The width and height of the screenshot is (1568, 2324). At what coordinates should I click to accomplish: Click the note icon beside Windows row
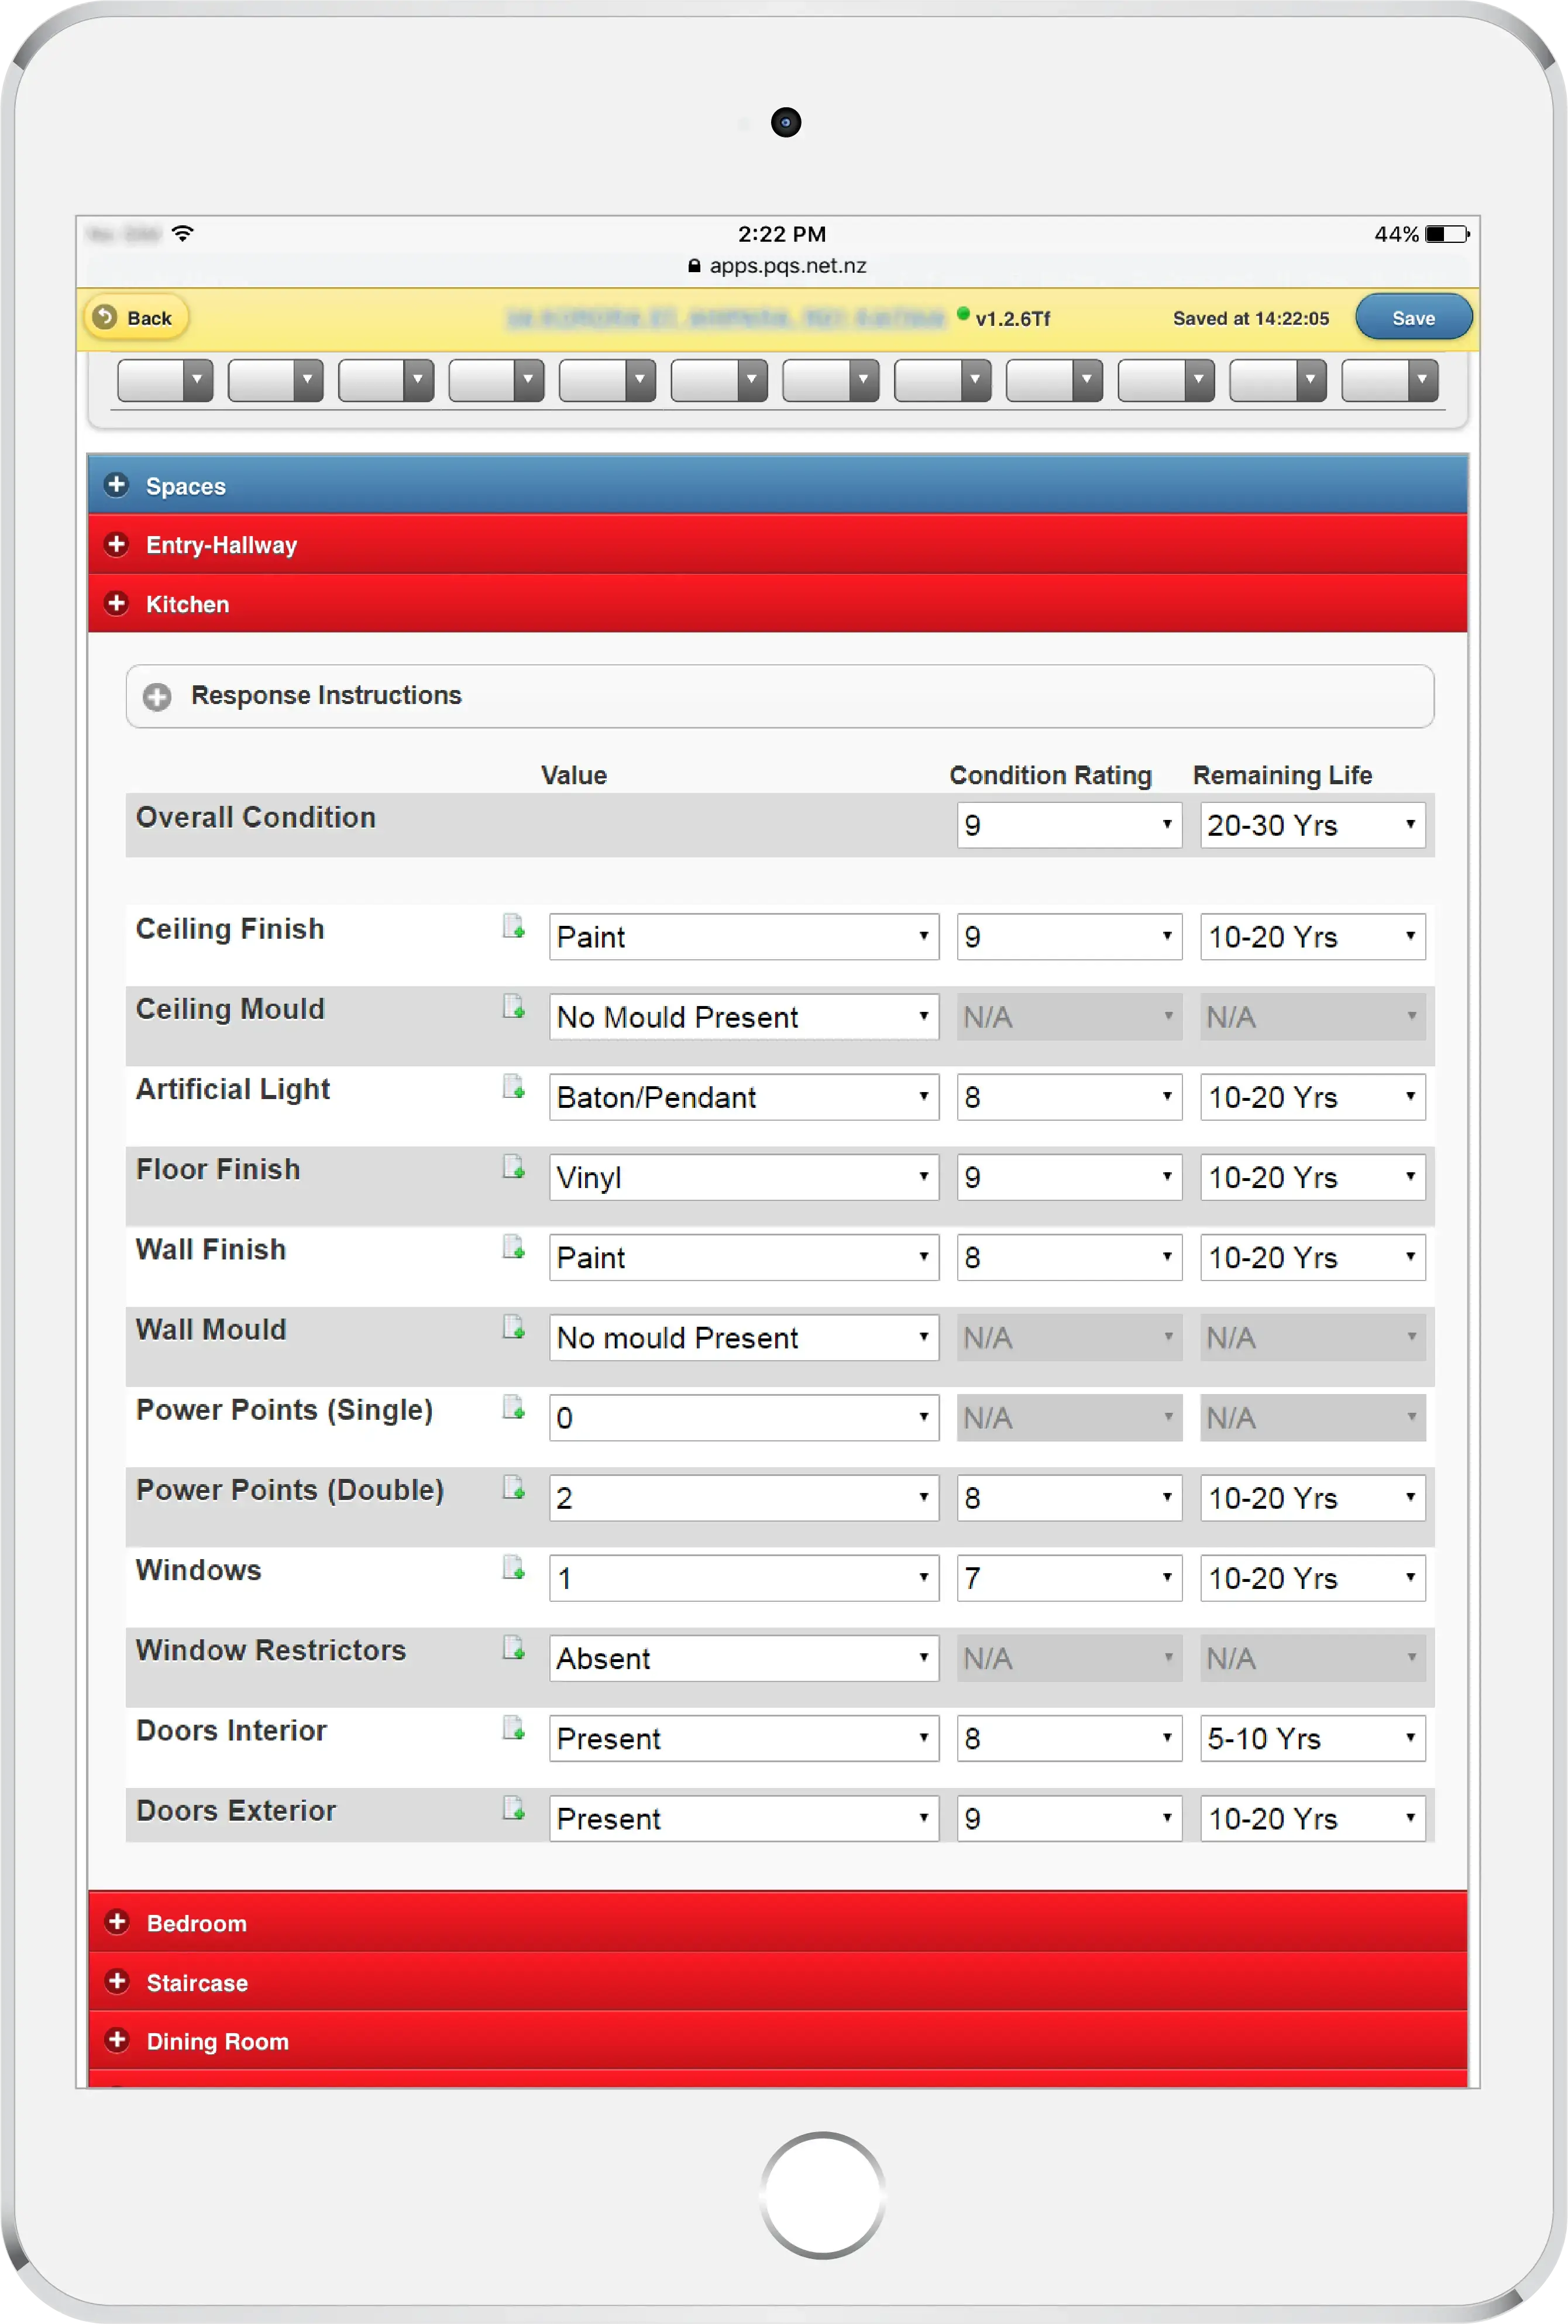coord(513,1567)
